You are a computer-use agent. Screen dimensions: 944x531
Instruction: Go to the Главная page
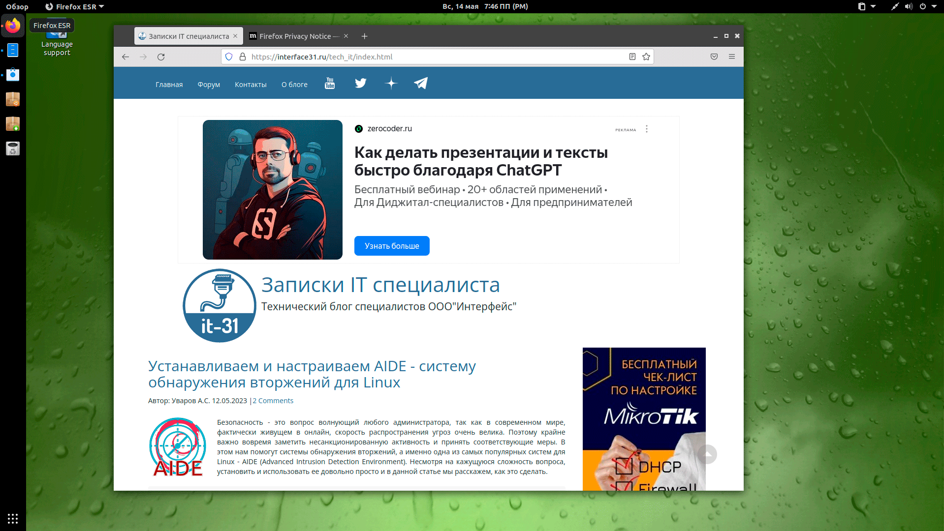coord(169,85)
